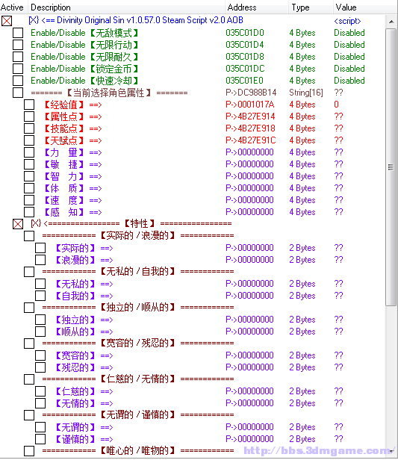The width and height of the screenshot is (398, 460).
Task: Freeze the 感 知 attribute checkbox
Action: point(29,212)
